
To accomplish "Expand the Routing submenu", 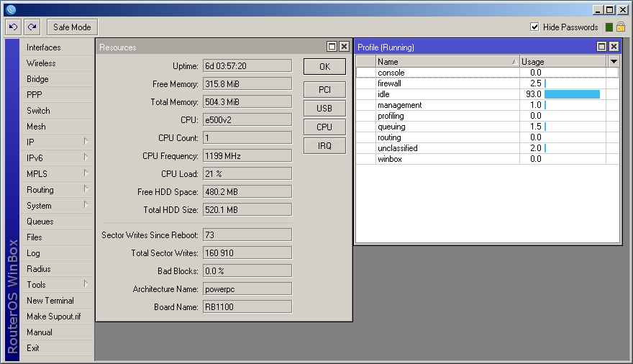I will pyautogui.click(x=86, y=189).
